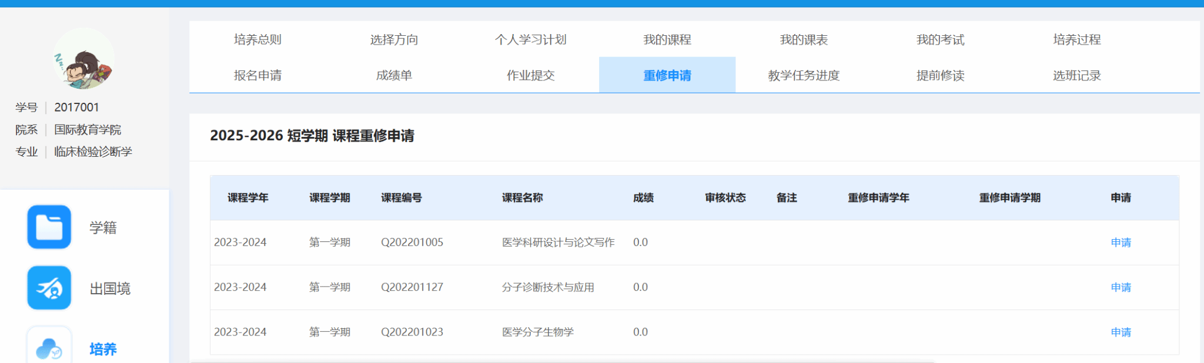Viewport: 1204px width, 363px height.
Task: Click the student avatar picture
Action: [x=83, y=59]
